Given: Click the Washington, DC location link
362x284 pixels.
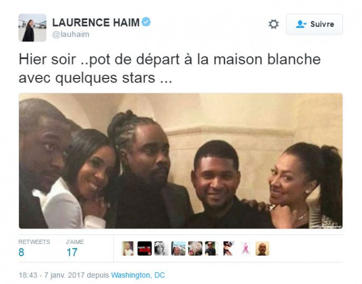Looking at the screenshot, I should click(138, 275).
